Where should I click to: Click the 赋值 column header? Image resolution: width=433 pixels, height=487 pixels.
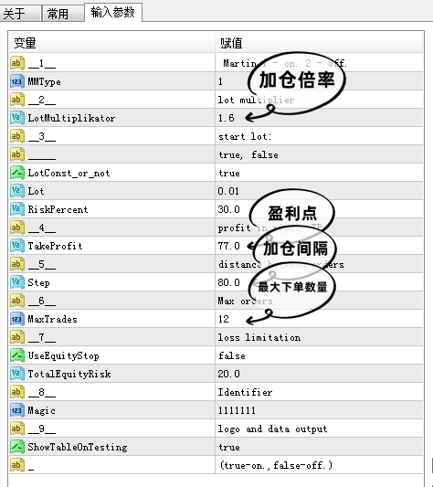click(319, 43)
